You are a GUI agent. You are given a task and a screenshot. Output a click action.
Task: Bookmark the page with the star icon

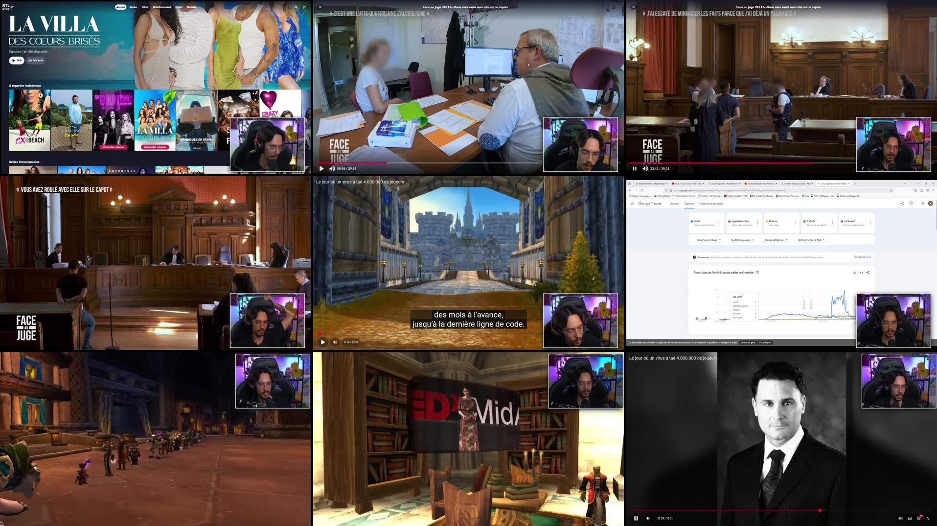[x=891, y=190]
